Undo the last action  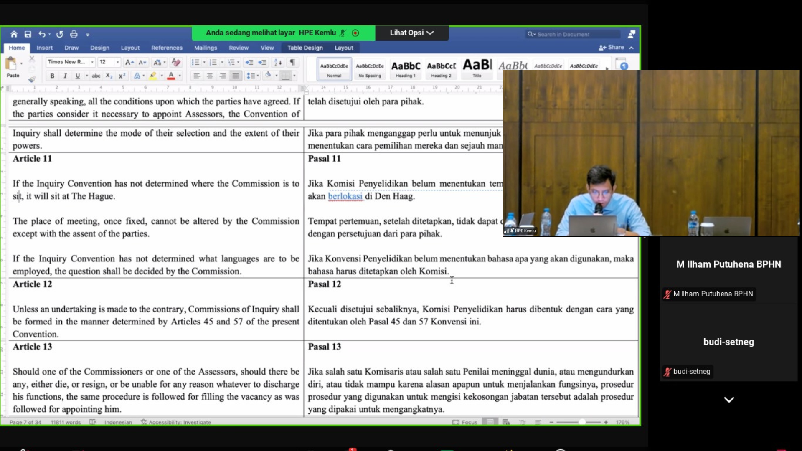tap(42, 34)
